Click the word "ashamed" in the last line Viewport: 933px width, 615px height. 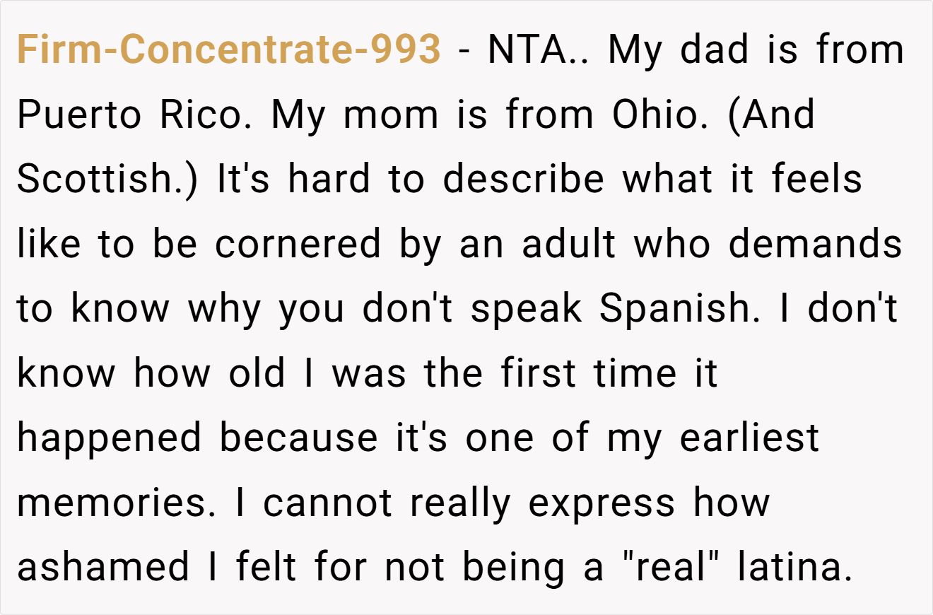(x=103, y=568)
